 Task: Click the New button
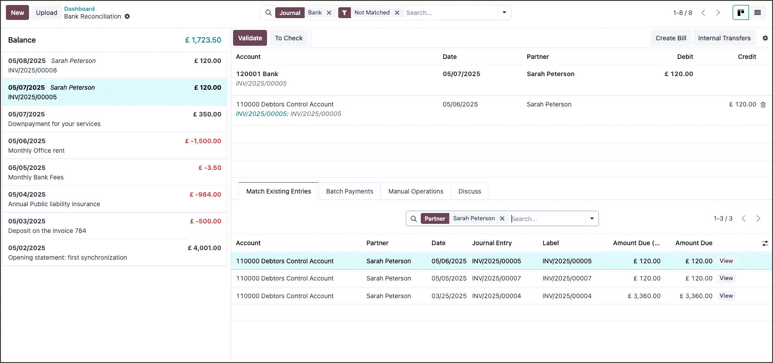[x=18, y=13]
